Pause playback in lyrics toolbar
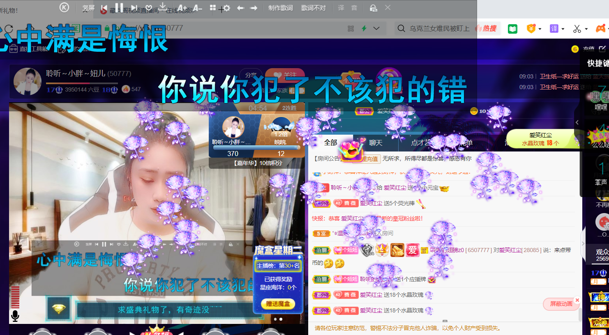 (119, 7)
